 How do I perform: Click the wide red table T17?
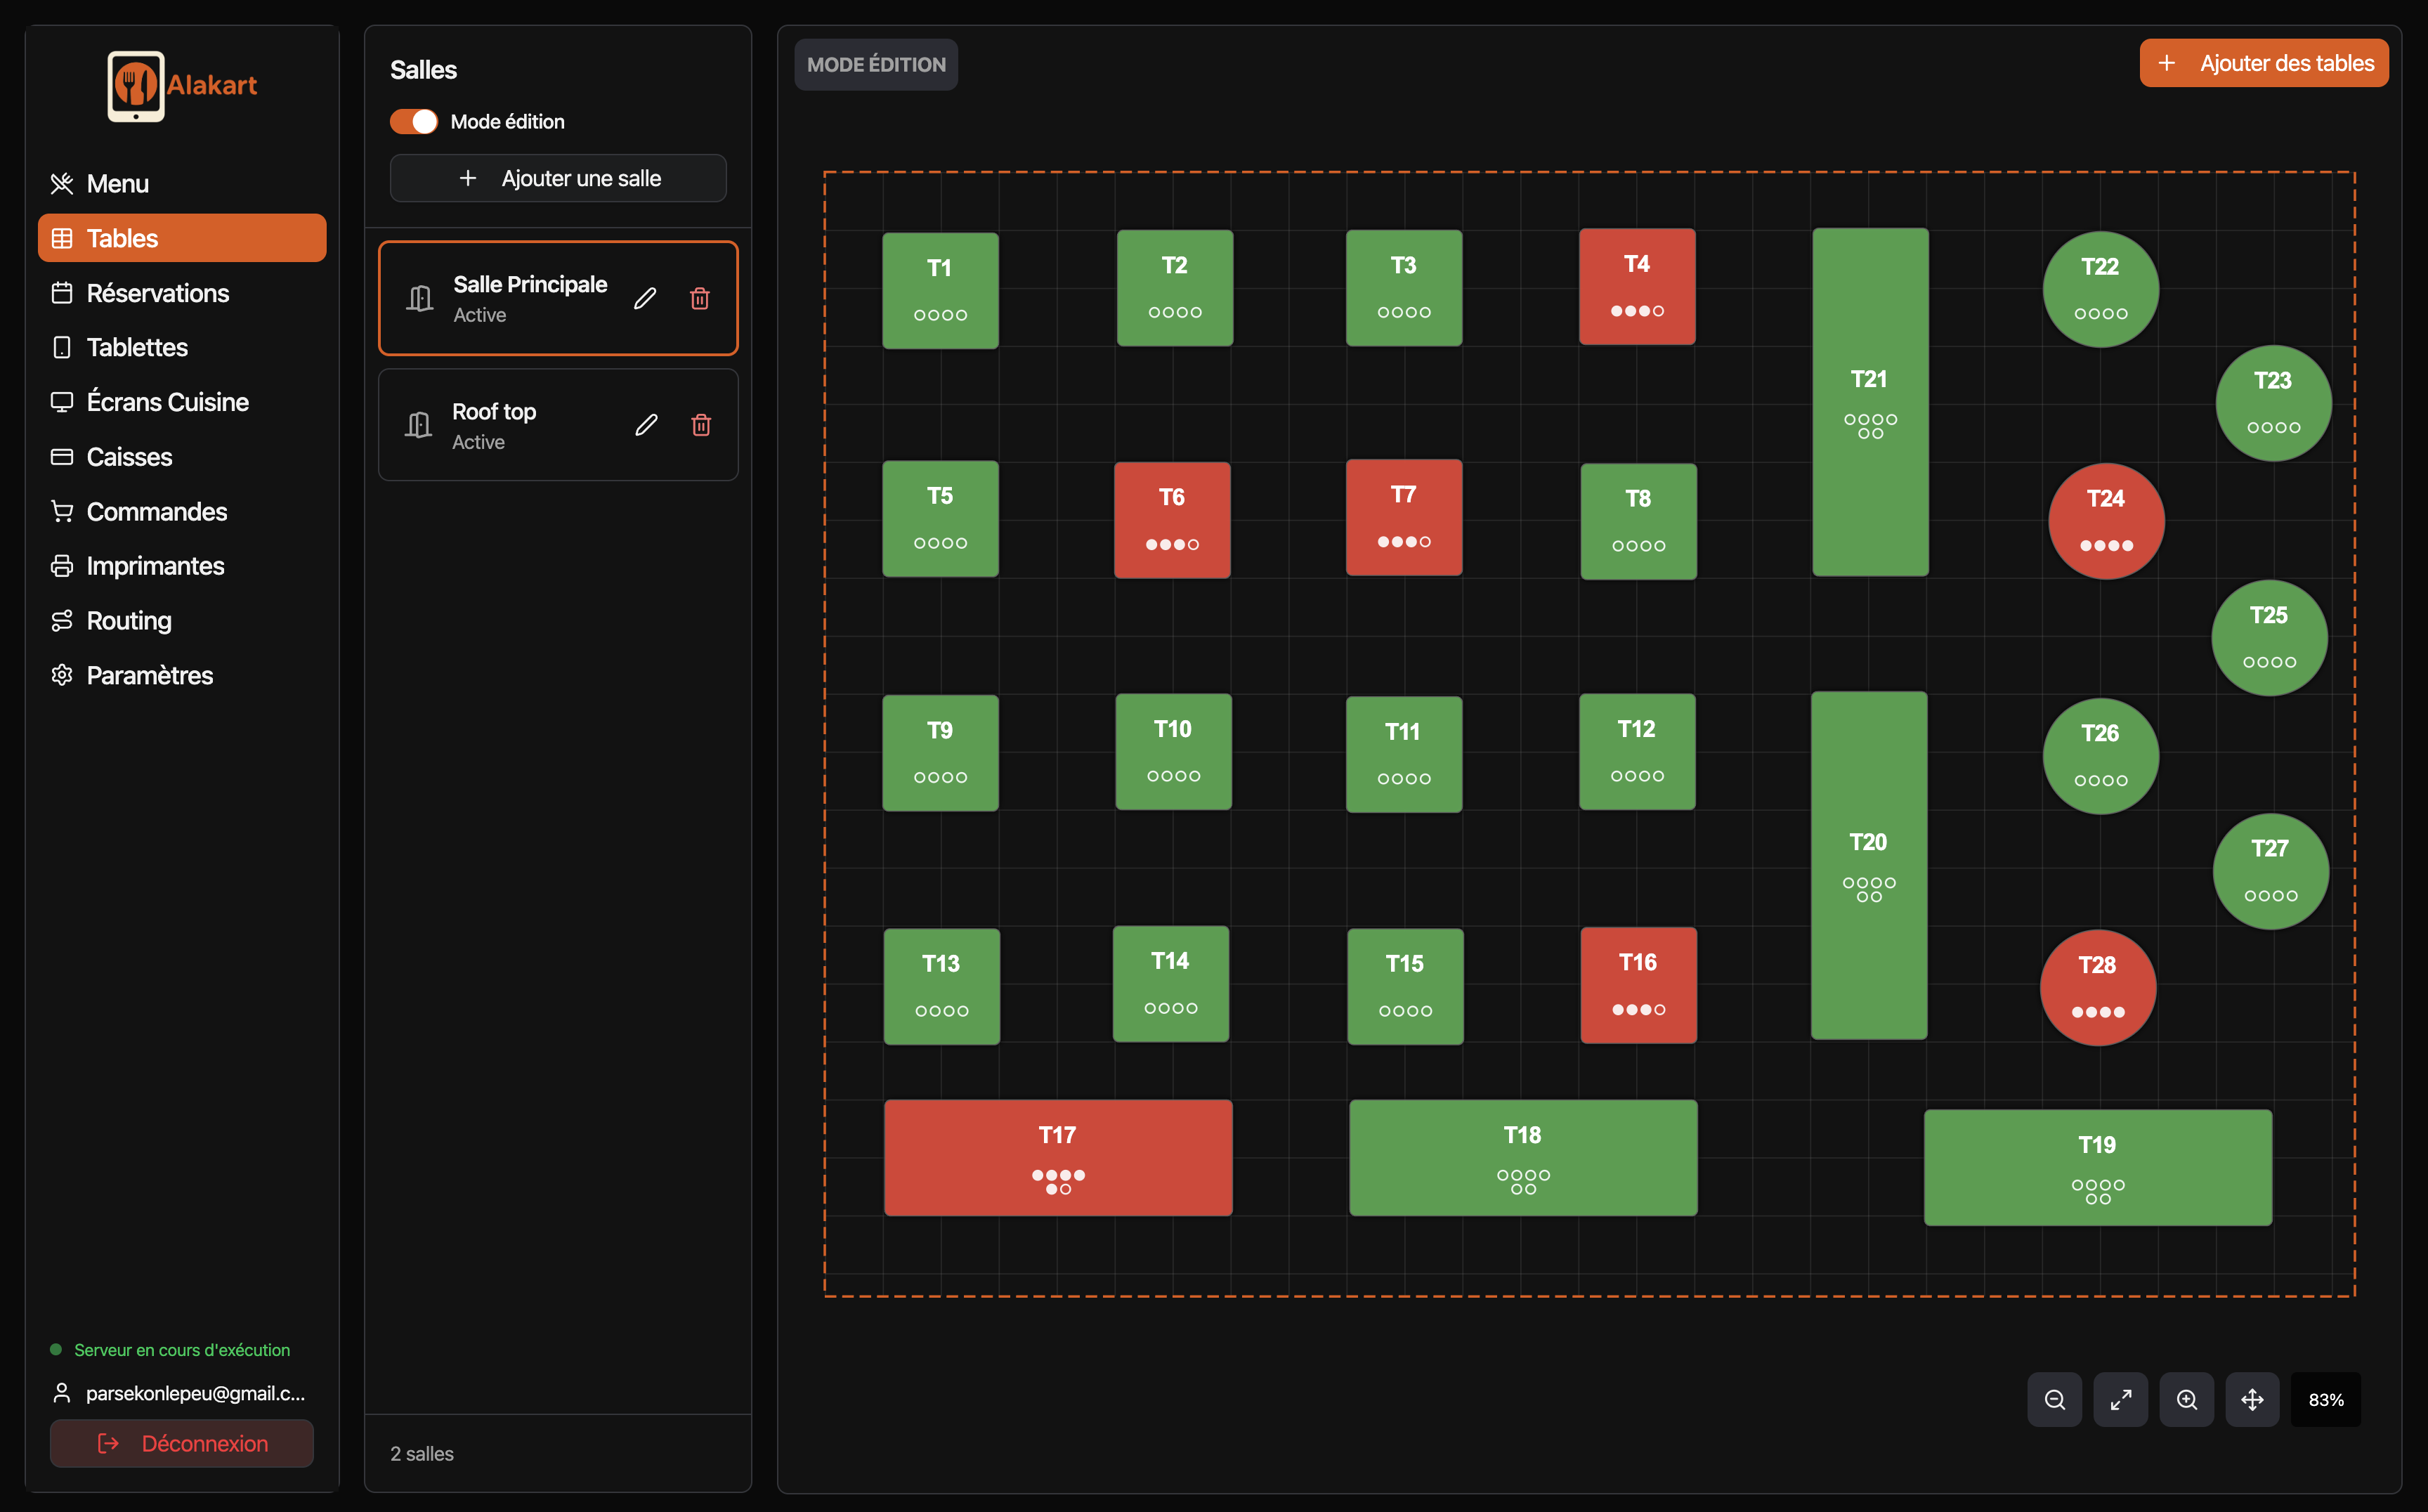(x=1057, y=1157)
